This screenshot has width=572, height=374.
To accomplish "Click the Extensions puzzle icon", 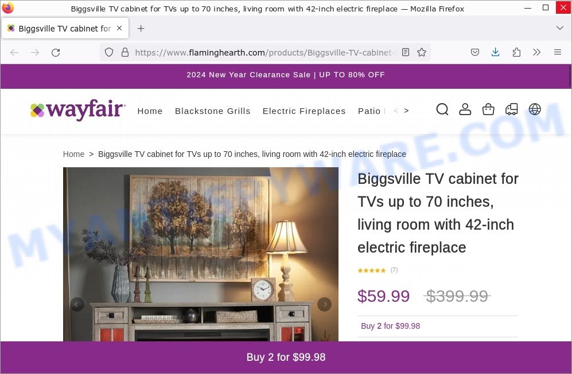I will (x=516, y=53).
